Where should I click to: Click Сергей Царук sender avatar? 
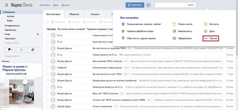click(x=53, y=106)
